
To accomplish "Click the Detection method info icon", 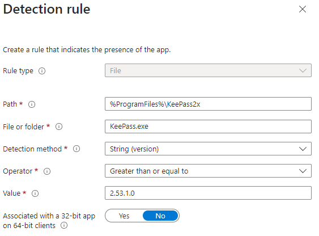I will tap(76, 149).
